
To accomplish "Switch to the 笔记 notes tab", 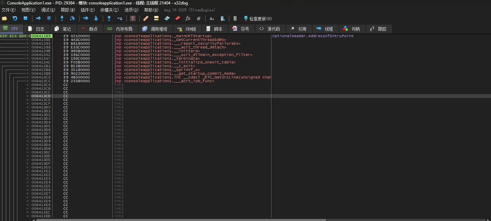I will [x=63, y=29].
